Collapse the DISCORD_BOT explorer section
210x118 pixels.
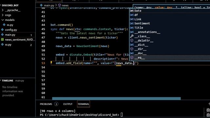pyautogui.click(x=10, y=5)
